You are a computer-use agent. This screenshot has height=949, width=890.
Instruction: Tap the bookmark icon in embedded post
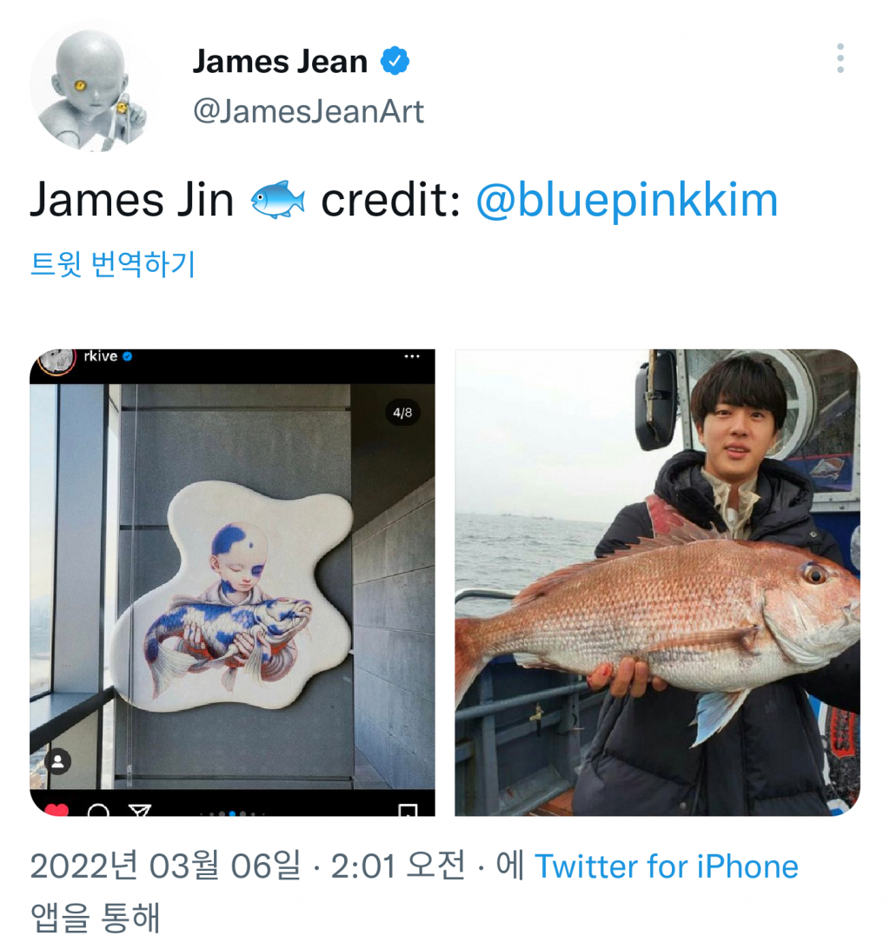(x=408, y=811)
